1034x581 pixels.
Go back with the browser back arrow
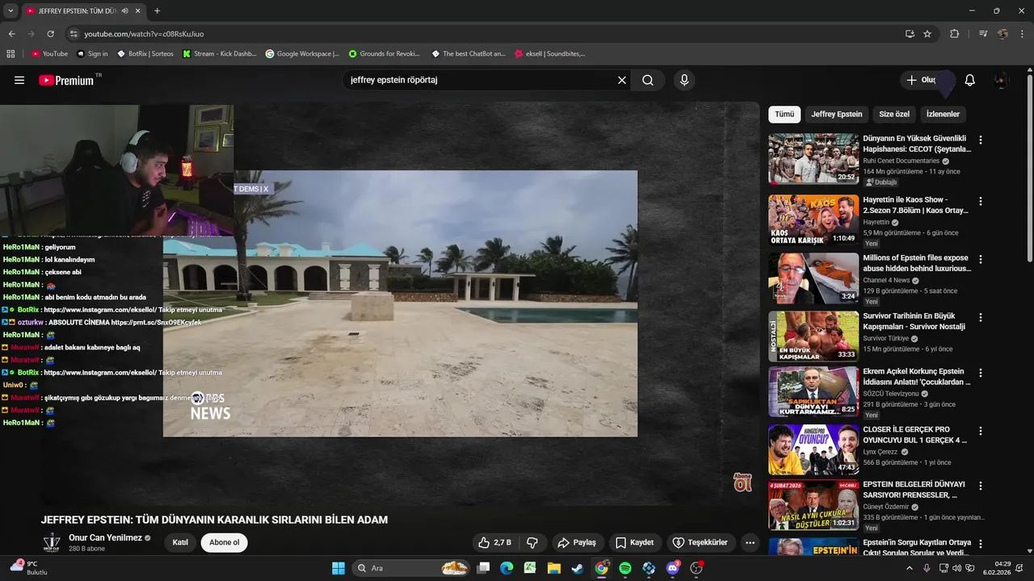[11, 34]
